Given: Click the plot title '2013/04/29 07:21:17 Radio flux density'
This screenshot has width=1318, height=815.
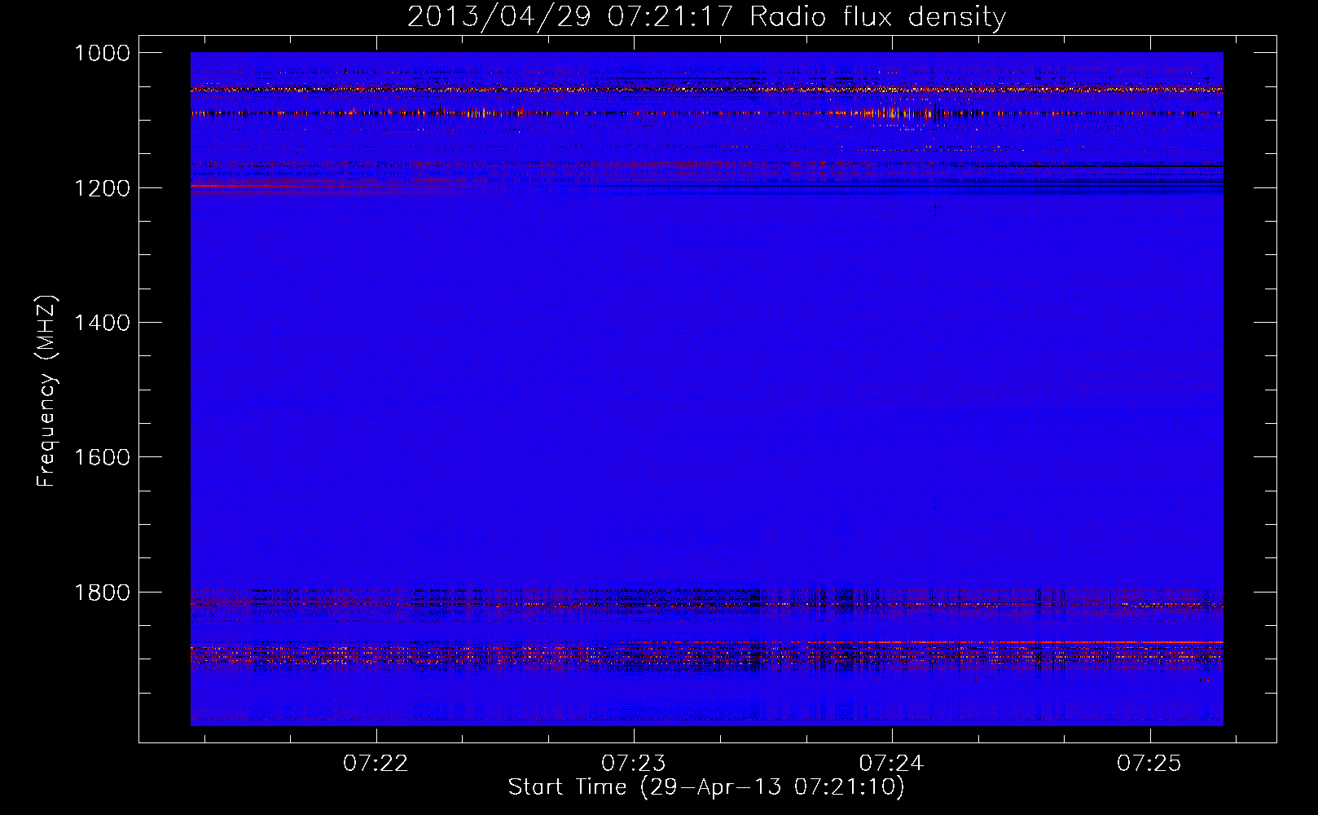Looking at the screenshot, I should point(706,17).
